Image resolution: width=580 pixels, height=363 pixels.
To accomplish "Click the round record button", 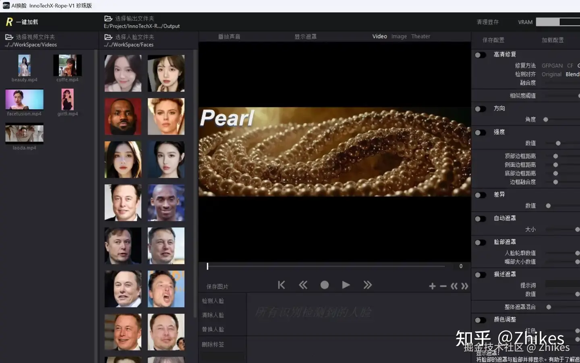I will pos(325,285).
